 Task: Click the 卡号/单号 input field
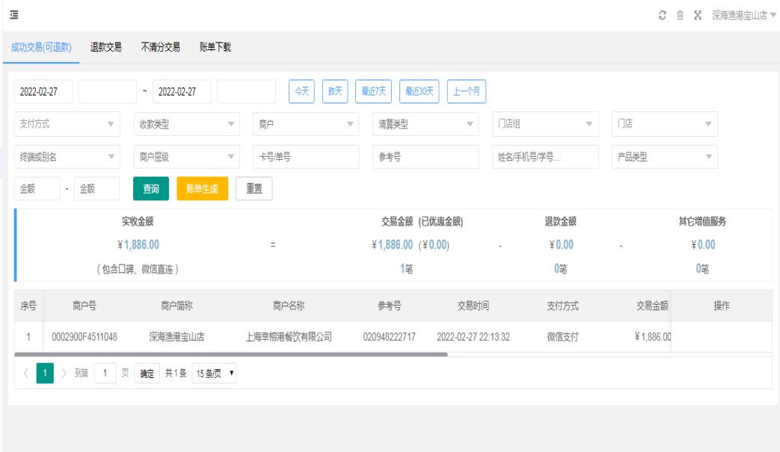coord(306,157)
